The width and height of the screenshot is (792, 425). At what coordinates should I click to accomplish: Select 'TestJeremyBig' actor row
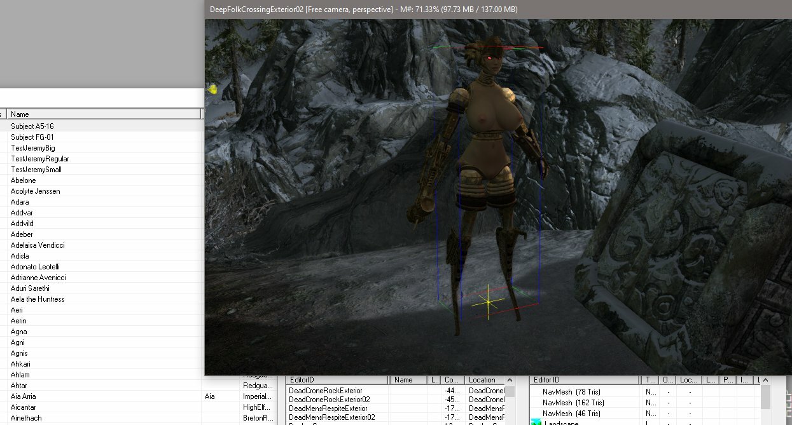pyautogui.click(x=33, y=148)
